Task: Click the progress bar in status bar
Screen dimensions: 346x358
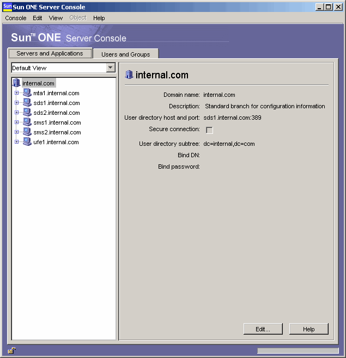Action: (x=298, y=351)
